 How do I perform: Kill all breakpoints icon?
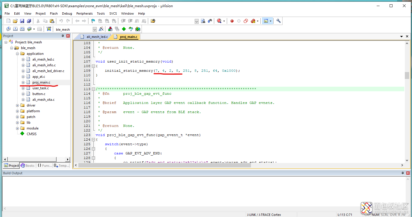[x=253, y=21]
